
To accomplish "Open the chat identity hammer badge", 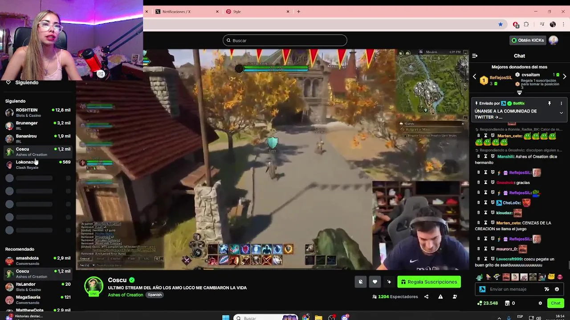I will click(482, 289).
